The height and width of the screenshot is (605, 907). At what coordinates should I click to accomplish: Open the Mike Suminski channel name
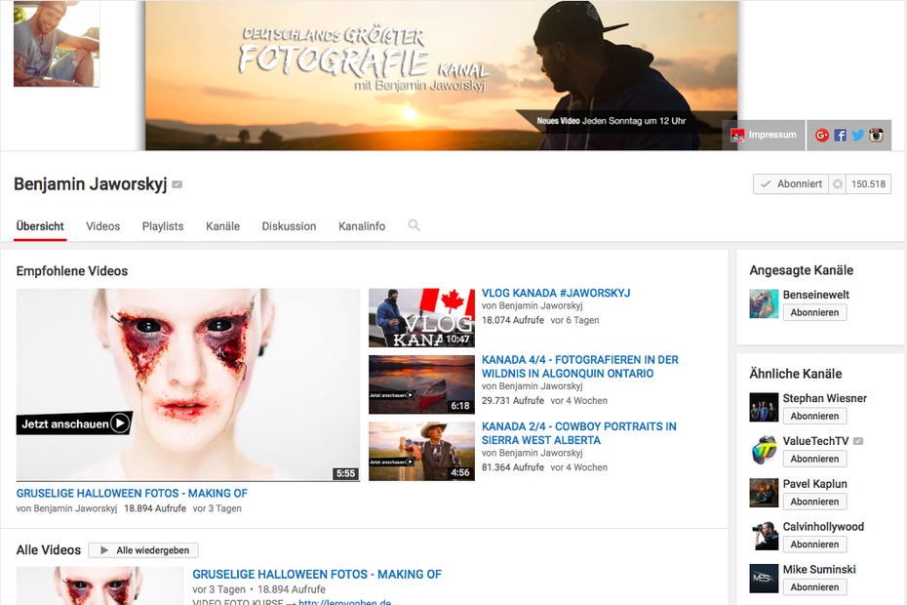[x=819, y=570]
